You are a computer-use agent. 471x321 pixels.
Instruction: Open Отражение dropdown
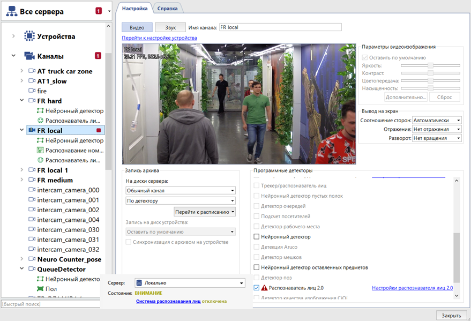(x=437, y=129)
